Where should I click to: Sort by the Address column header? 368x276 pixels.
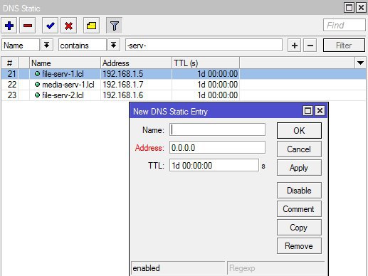pos(136,63)
